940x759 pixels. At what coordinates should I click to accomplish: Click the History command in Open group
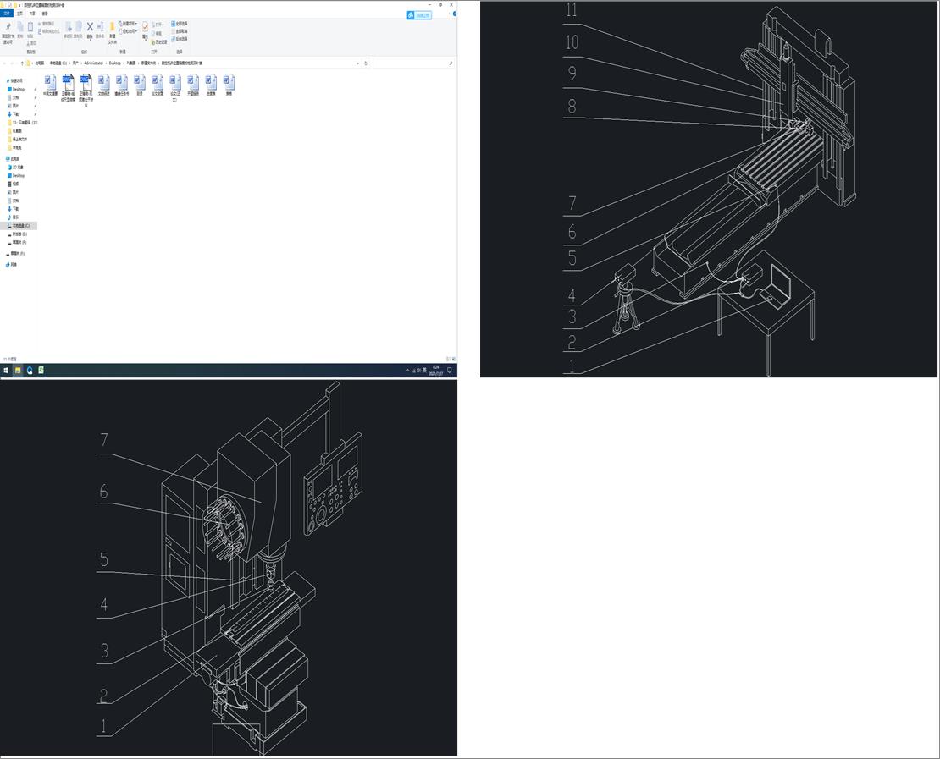pos(159,42)
